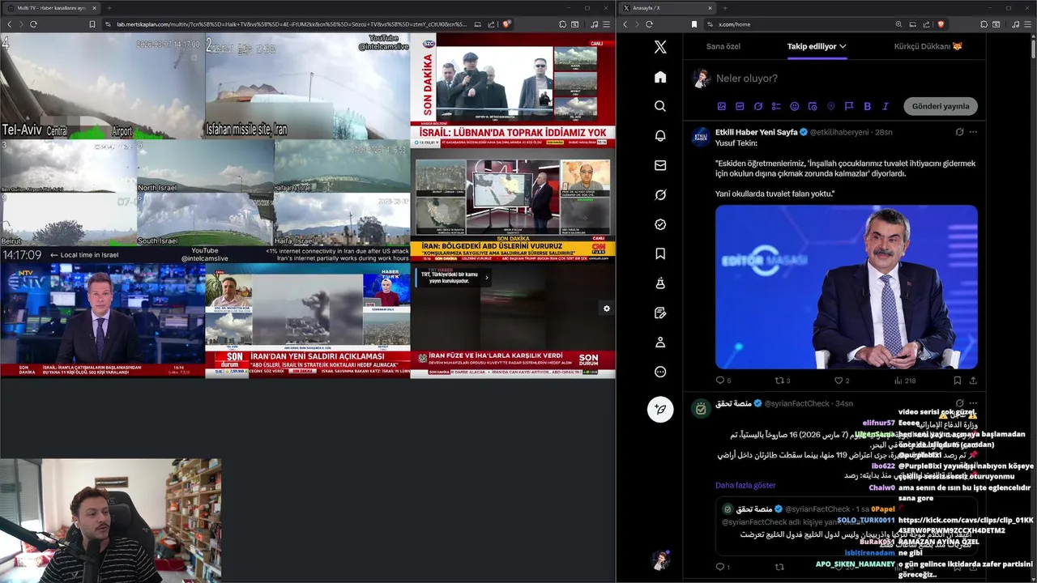Viewport: 1037px width, 583px height.
Task: Open Brave Shields in X window
Action: (940, 24)
